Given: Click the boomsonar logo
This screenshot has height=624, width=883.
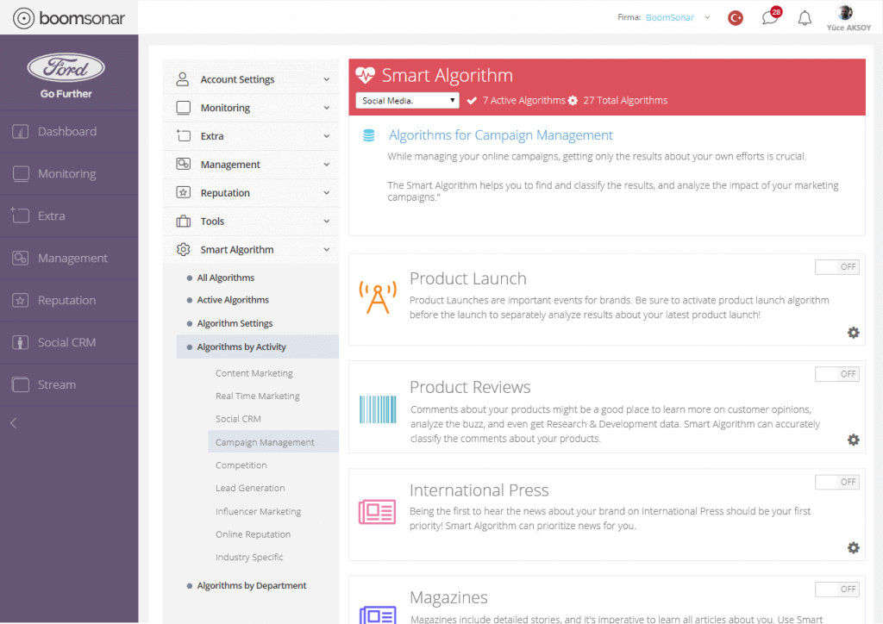Looking at the screenshot, I should coord(69,18).
